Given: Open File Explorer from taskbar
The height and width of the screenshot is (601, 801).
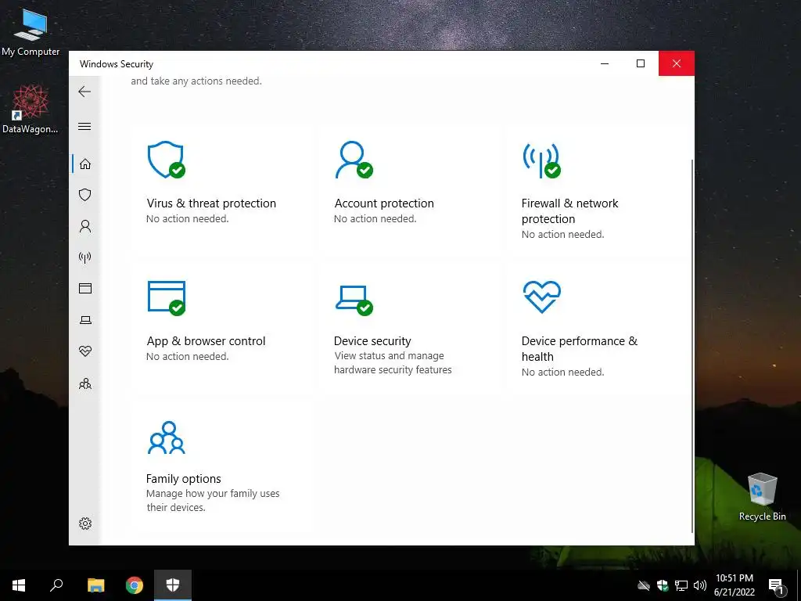Looking at the screenshot, I should pyautogui.click(x=95, y=585).
